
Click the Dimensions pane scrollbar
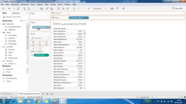click(27, 37)
